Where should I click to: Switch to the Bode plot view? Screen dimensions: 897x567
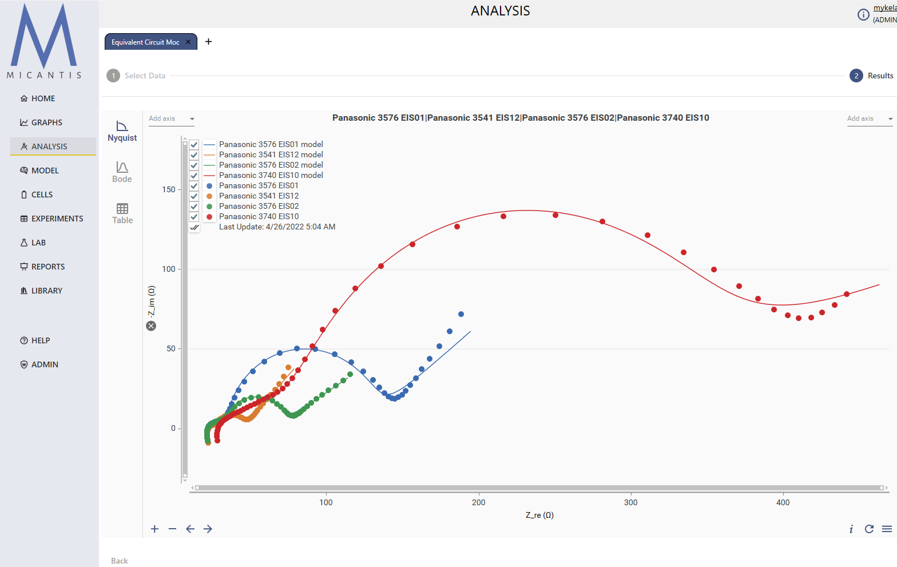[122, 172]
